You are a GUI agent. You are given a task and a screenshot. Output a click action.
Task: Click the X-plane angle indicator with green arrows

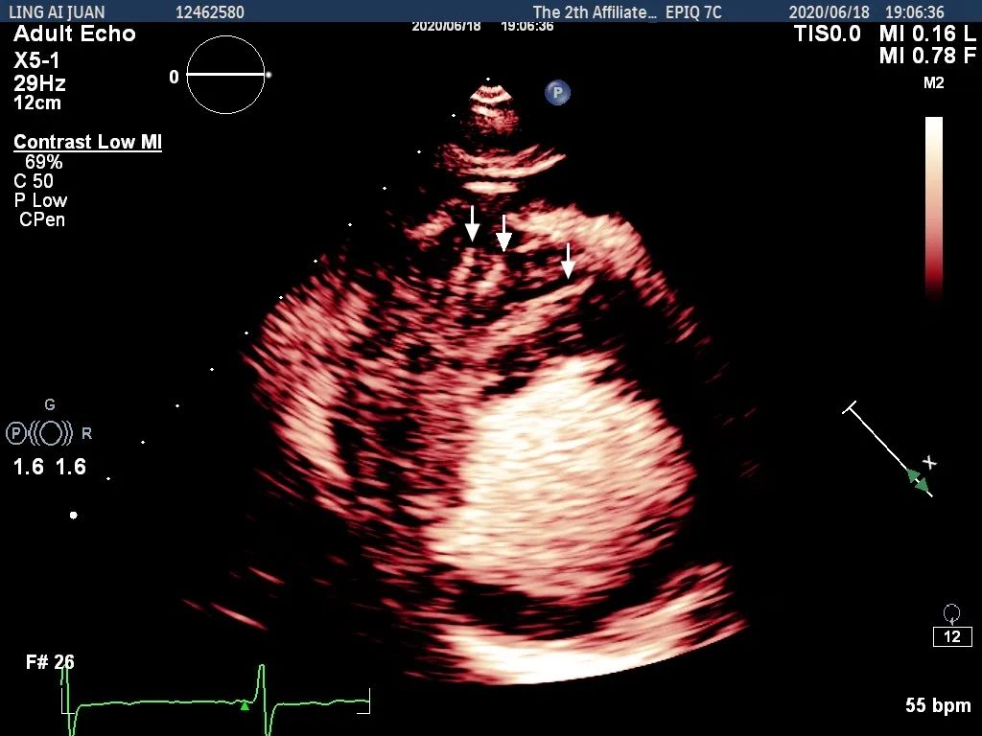point(891,450)
